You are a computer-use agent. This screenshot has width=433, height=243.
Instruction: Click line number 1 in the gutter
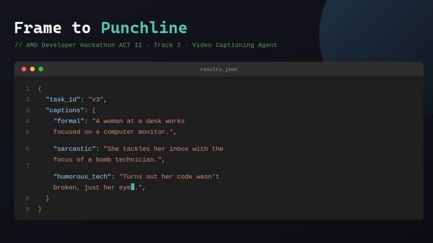pyautogui.click(x=27, y=89)
